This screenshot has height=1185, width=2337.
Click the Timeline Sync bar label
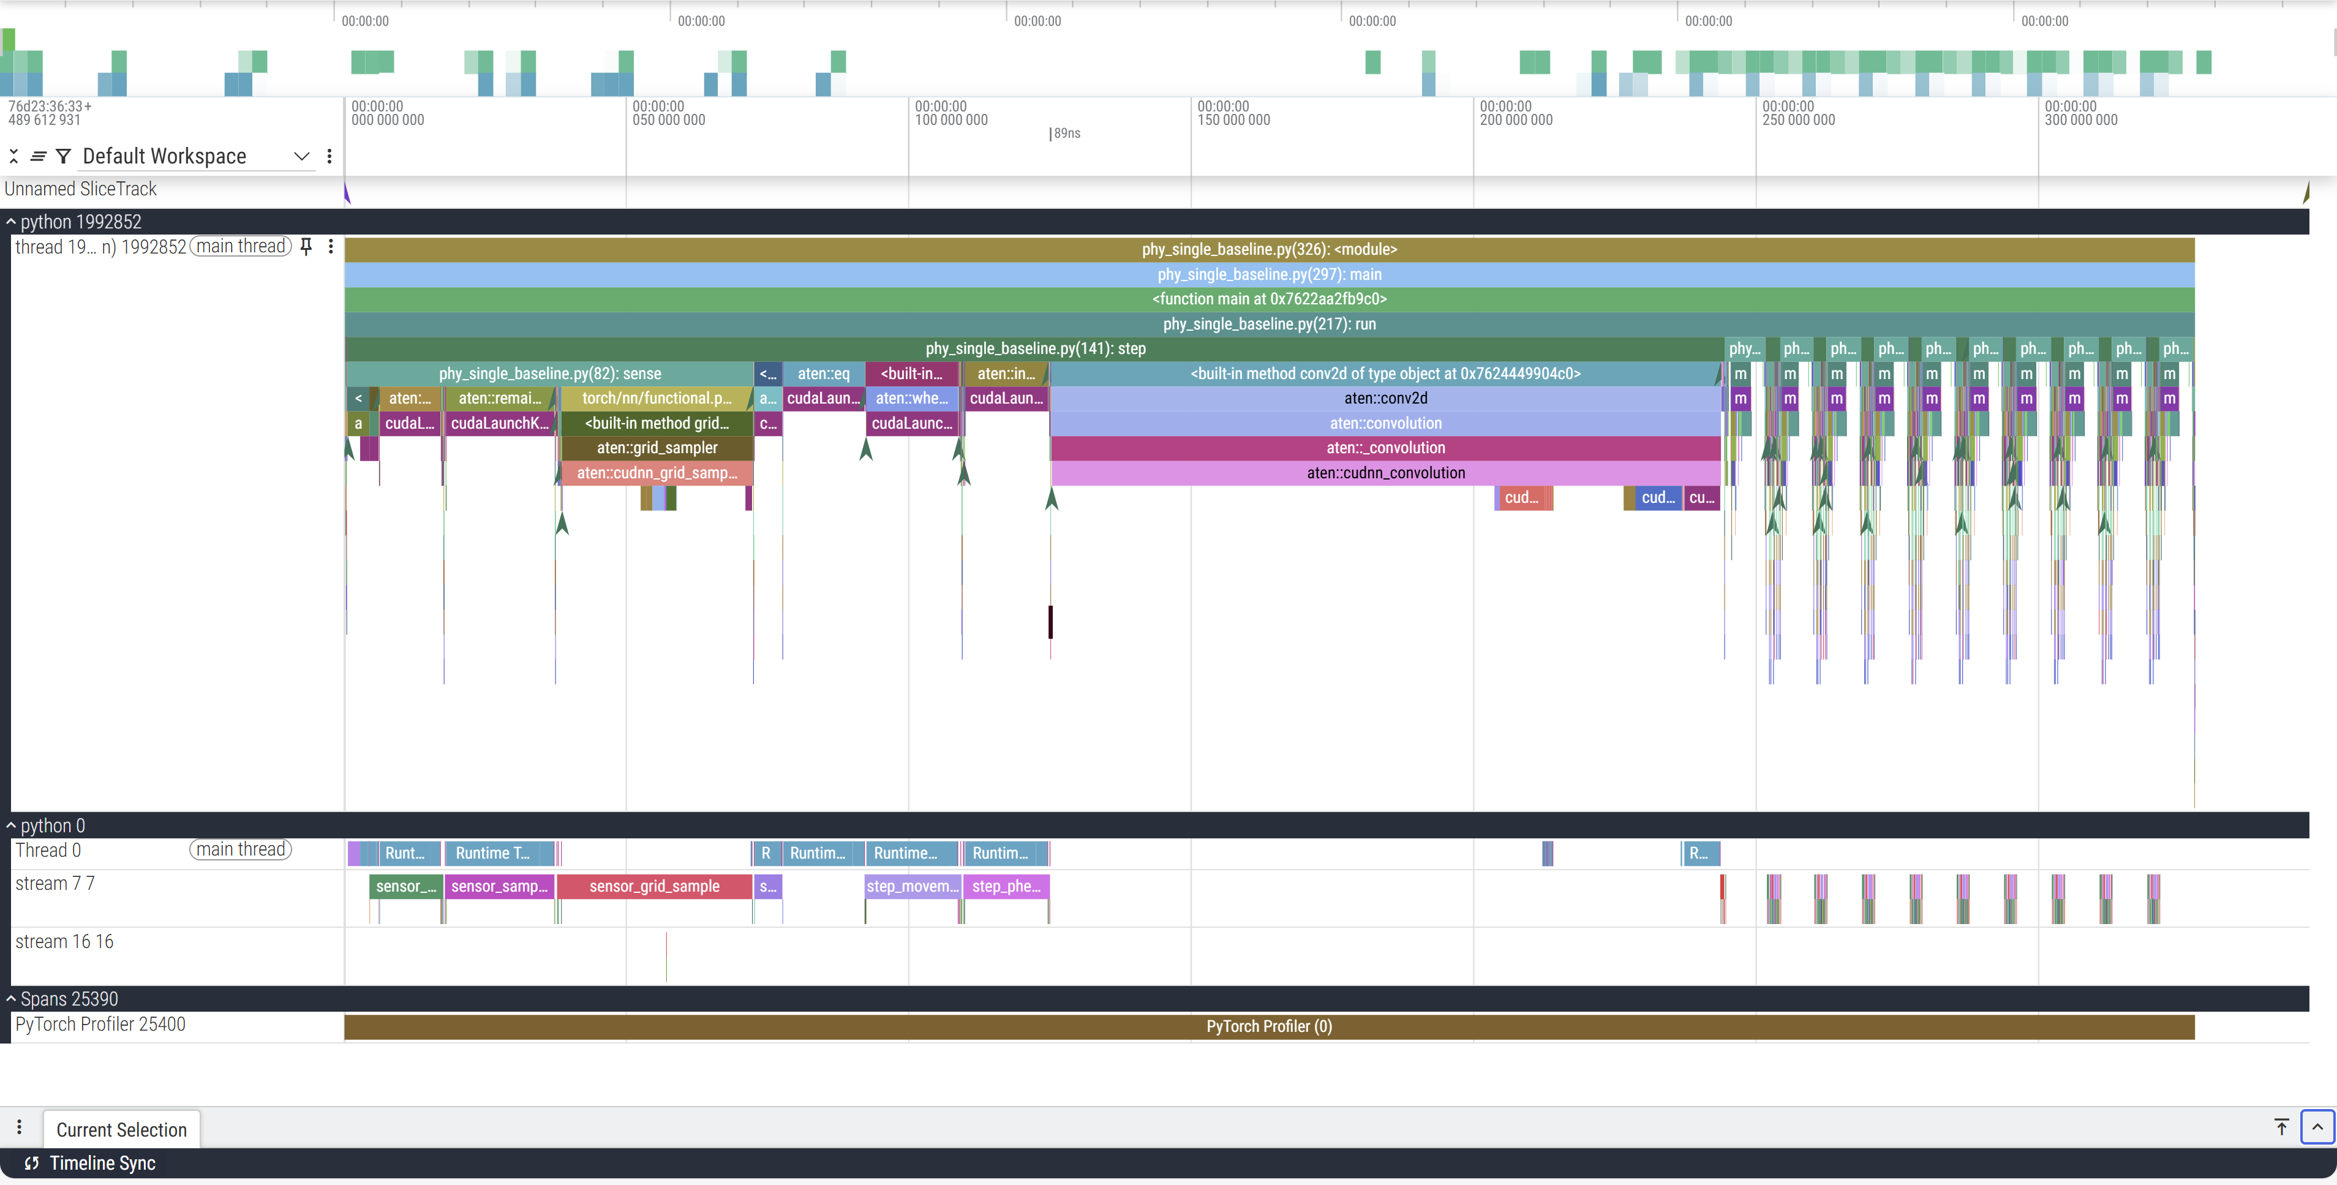102,1163
